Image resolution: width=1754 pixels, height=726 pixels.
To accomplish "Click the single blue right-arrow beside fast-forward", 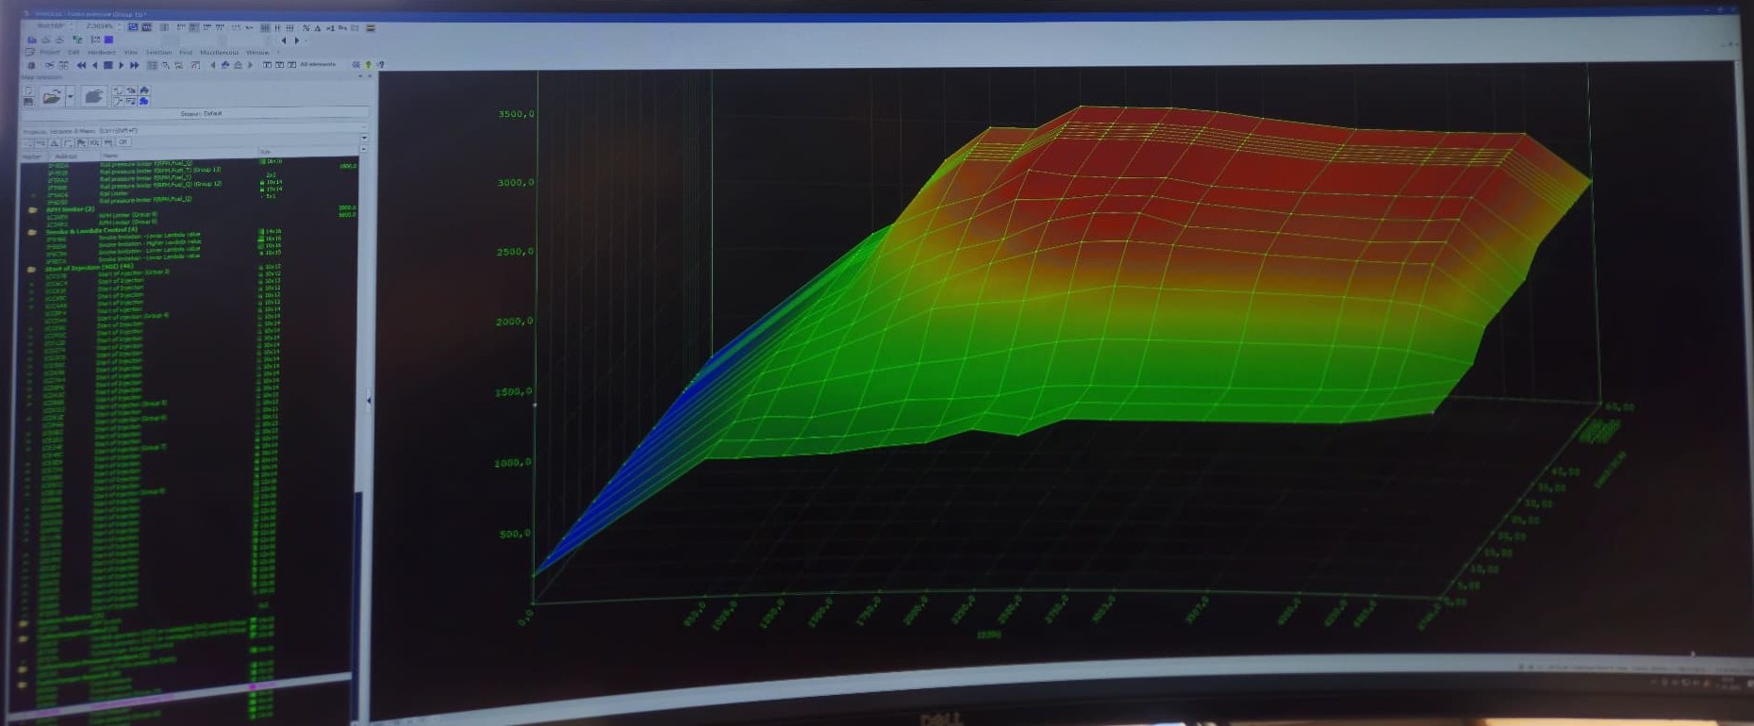I will 121,66.
